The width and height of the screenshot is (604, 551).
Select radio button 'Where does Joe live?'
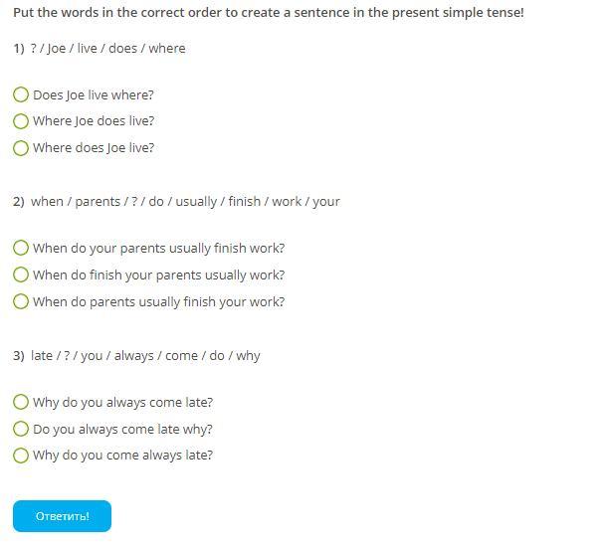[21, 148]
